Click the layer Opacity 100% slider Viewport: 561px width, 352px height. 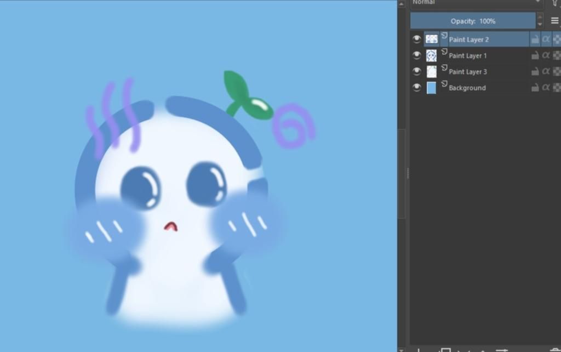(x=473, y=21)
